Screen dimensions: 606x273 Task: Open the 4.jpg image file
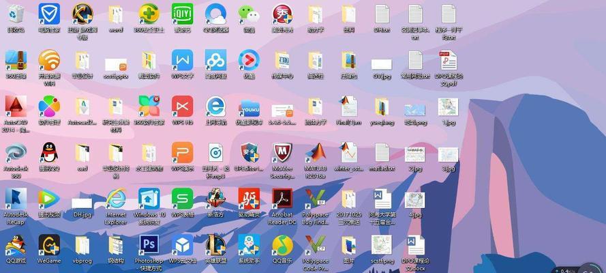point(415,200)
